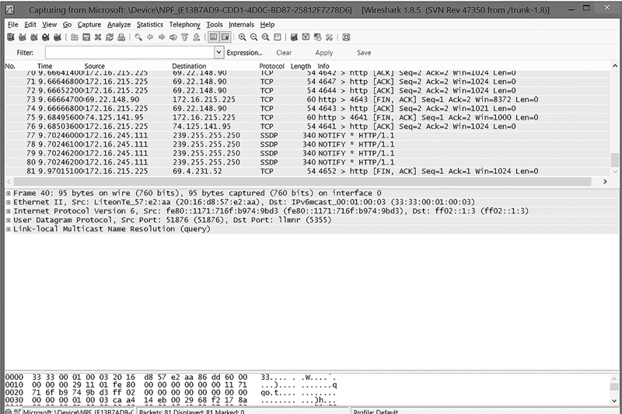Reset zoom to normal size icon
This screenshot has width=622, height=414.
265,37
